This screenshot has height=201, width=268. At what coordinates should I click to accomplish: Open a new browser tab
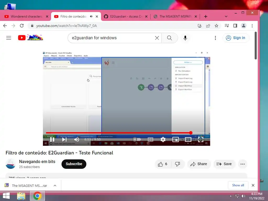206,16
